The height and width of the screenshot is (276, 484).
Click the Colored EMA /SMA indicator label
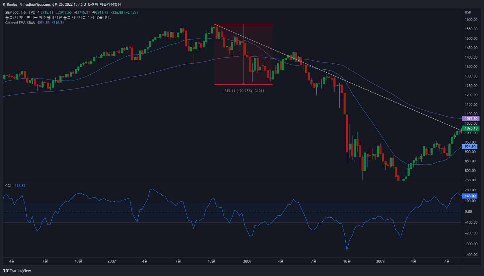point(20,23)
